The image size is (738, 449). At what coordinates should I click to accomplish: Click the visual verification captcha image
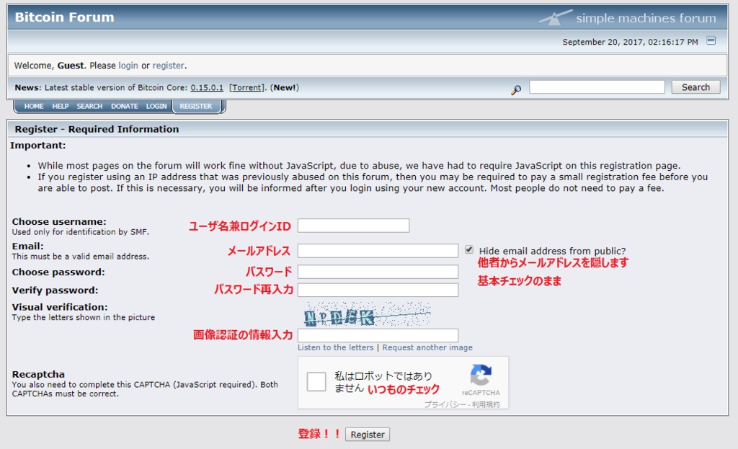click(367, 314)
